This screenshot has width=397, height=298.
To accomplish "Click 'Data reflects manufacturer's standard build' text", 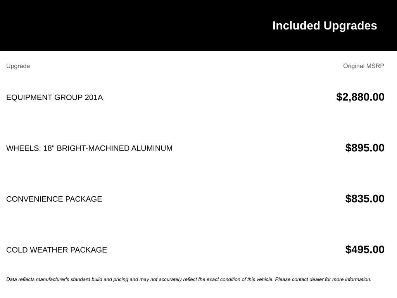I will (x=54, y=279).
